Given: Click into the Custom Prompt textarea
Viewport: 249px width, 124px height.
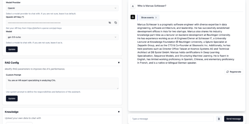Looking at the screenshot, I should coord(62,83).
